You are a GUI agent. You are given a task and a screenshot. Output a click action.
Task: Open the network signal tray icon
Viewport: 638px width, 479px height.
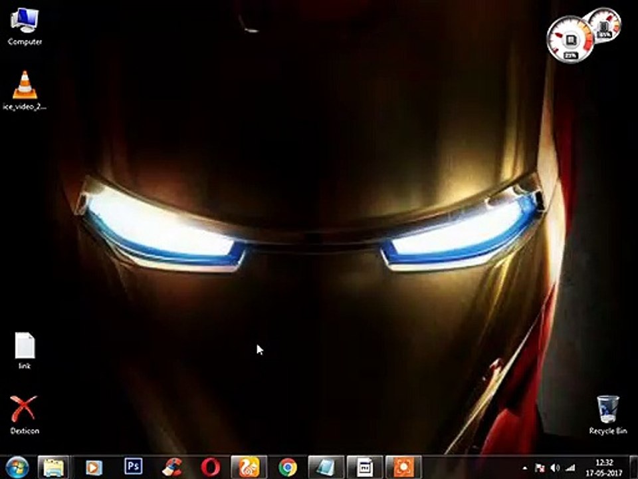pyautogui.click(x=571, y=468)
